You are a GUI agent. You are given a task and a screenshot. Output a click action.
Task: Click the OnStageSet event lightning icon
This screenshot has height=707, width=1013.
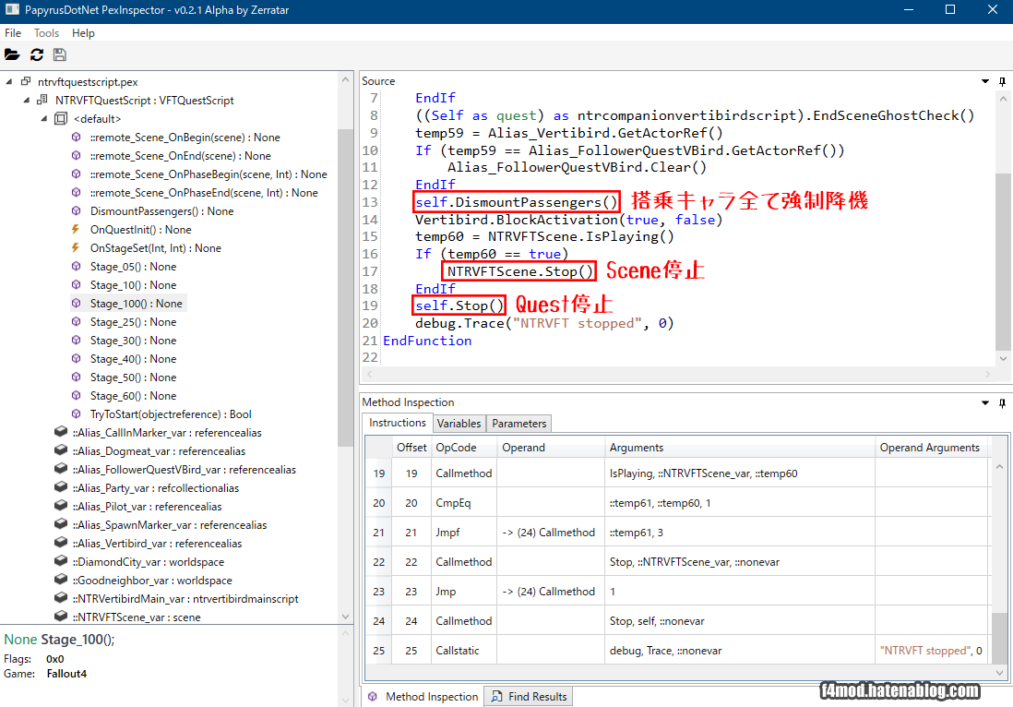coord(76,247)
